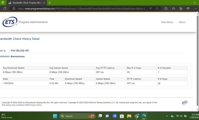
Task: Open the Read aloud icon in the address bar
Action: [x=151, y=9]
